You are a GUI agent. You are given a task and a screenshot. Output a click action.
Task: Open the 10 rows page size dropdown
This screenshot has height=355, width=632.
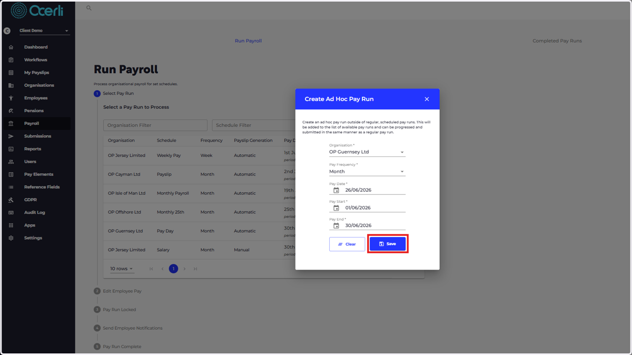[x=122, y=269]
